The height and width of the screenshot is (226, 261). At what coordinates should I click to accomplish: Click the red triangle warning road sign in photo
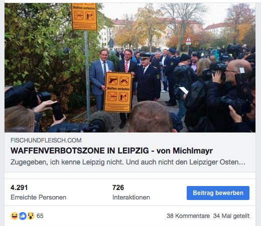click(188, 39)
